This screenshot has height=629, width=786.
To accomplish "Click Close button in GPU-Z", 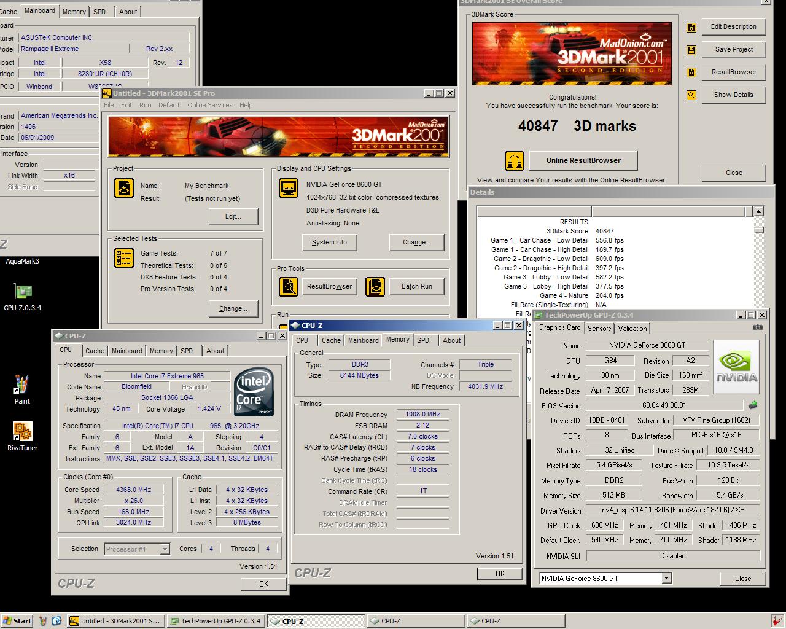I will (x=743, y=579).
